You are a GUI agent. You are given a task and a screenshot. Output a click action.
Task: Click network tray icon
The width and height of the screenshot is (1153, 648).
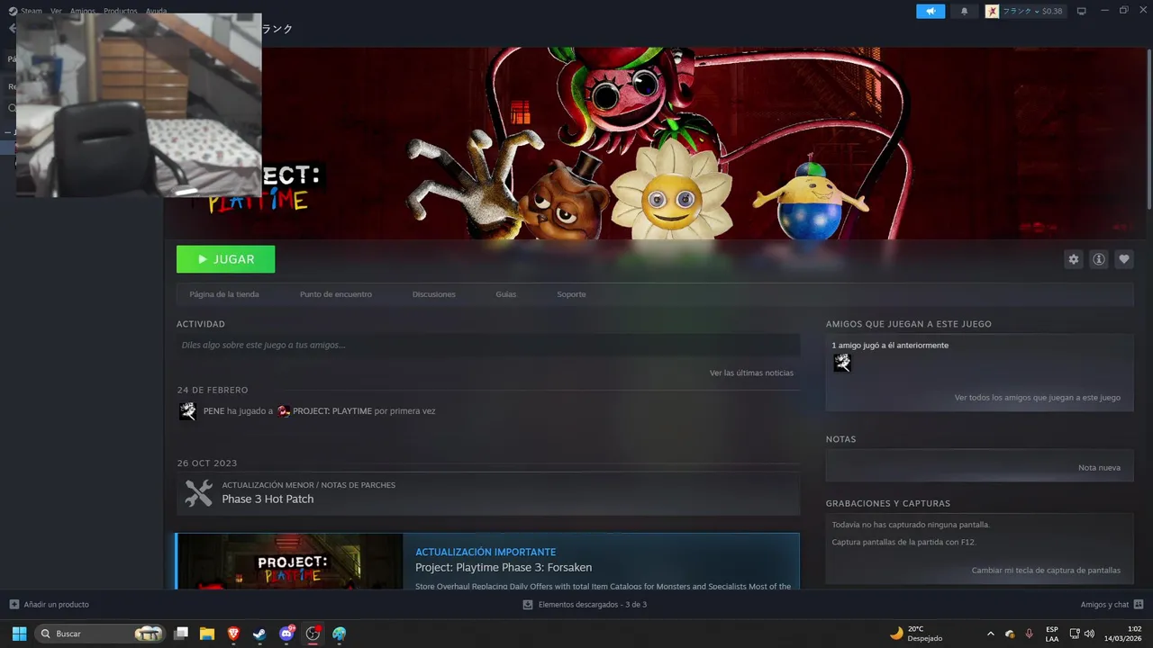(1075, 634)
